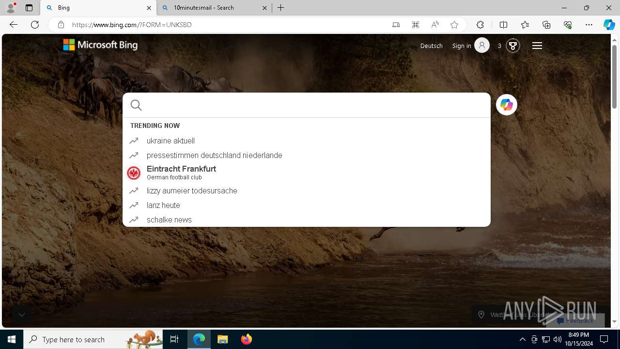
Task: Open the Windows Start menu
Action: [x=12, y=339]
